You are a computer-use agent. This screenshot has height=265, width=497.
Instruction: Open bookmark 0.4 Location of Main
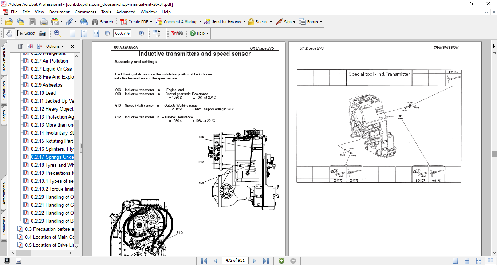click(49, 237)
